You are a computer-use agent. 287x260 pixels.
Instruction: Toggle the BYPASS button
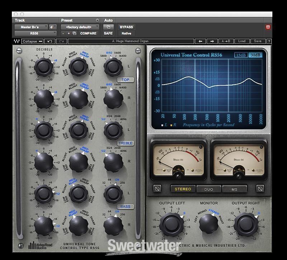[126, 27]
